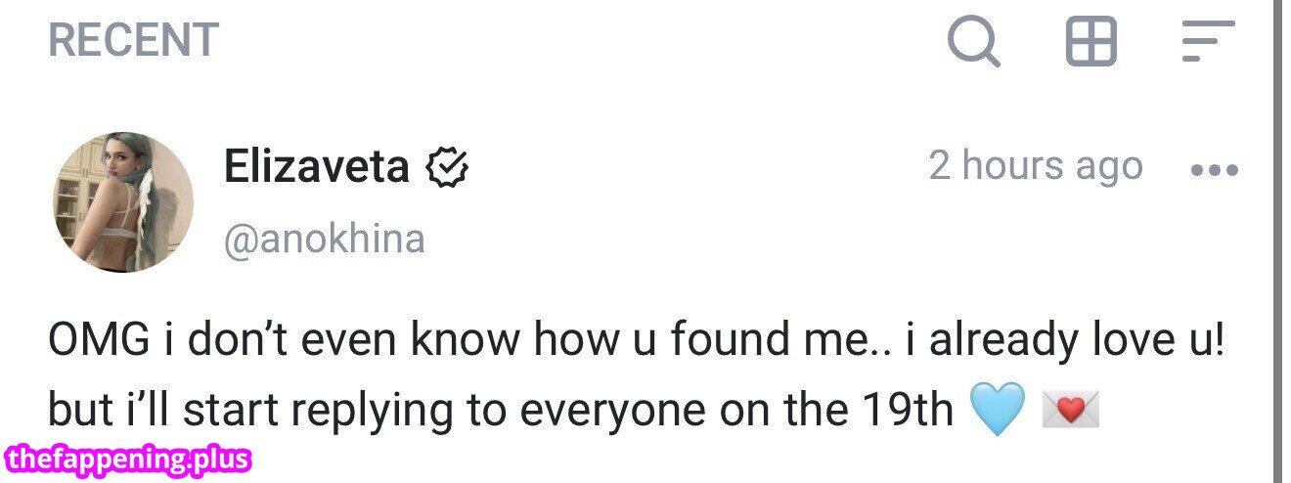Click the verified checkmark badge beside Elizaveta
The height and width of the screenshot is (483, 1291).
pyautogui.click(x=447, y=167)
